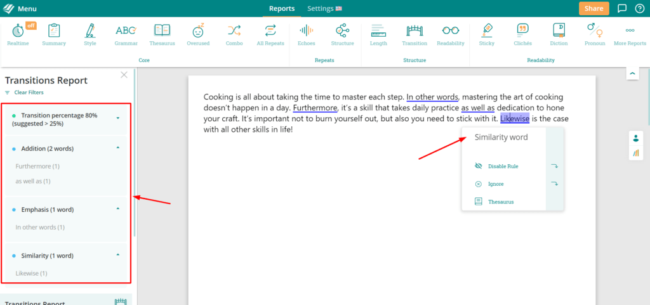Click the Clear Filters link
The height and width of the screenshot is (305, 650).
pos(29,93)
